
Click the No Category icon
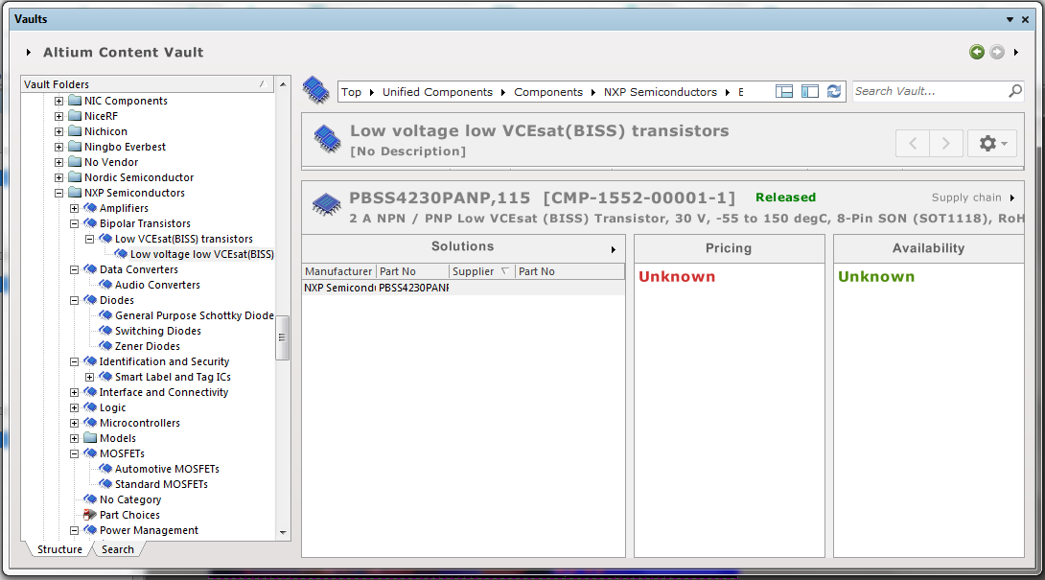tap(90, 499)
